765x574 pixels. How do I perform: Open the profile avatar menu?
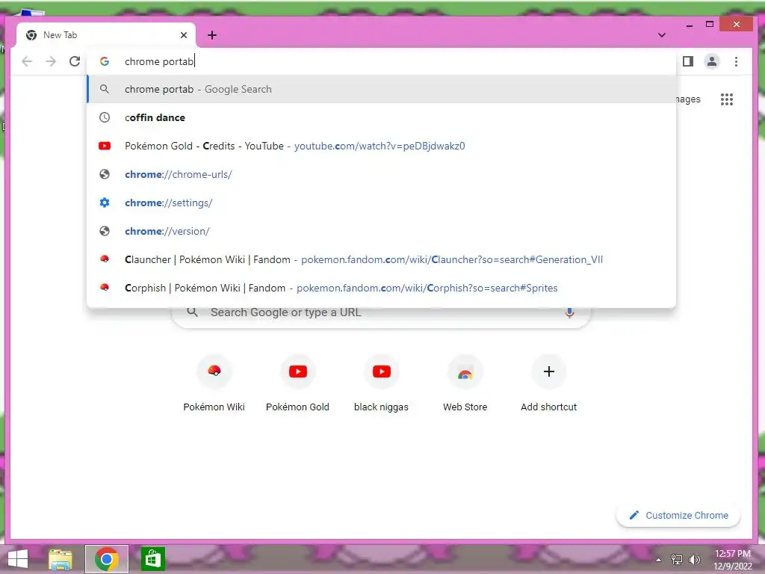(712, 61)
